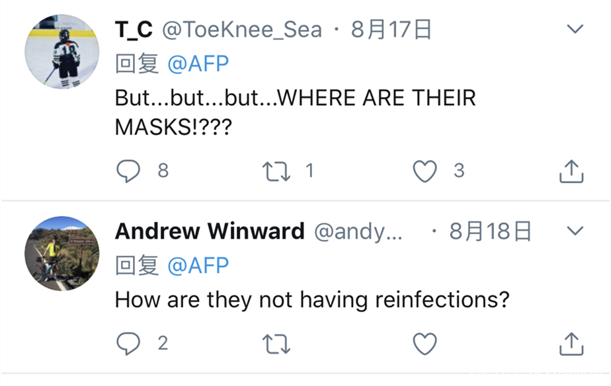Open @AFP mention in Andrew Winward's reply
The image size is (611, 386).
pos(198,266)
